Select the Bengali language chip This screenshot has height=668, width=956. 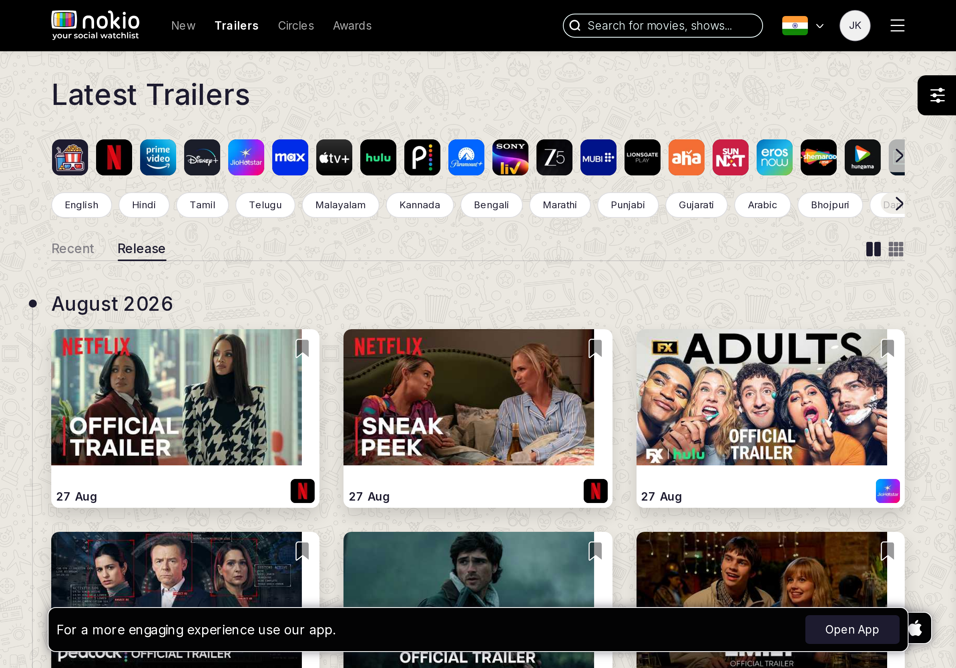[x=491, y=205]
